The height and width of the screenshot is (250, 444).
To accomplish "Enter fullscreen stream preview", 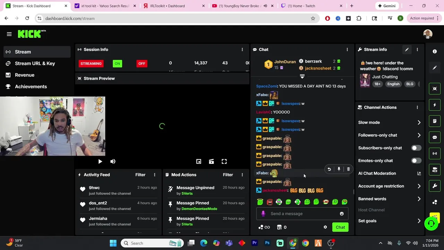I will pyautogui.click(x=224, y=161).
